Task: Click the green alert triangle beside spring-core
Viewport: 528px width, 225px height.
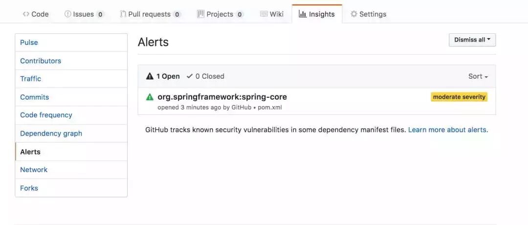Action: click(x=150, y=97)
